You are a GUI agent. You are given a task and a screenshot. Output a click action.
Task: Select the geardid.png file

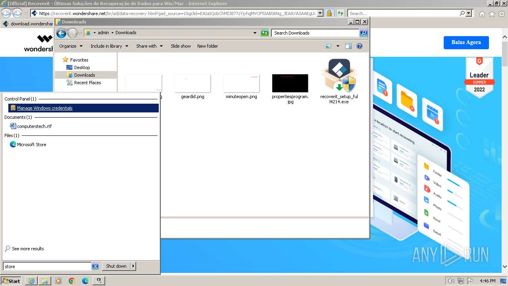[192, 86]
